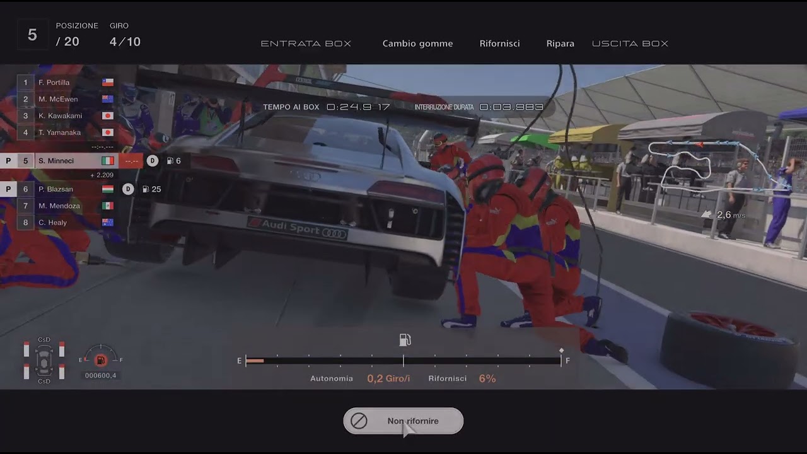Click D tyre badge in Blazsan row
This screenshot has height=454, width=807.
(128, 189)
